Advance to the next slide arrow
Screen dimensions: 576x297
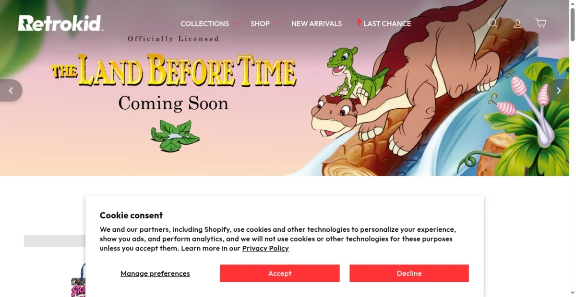pos(558,91)
